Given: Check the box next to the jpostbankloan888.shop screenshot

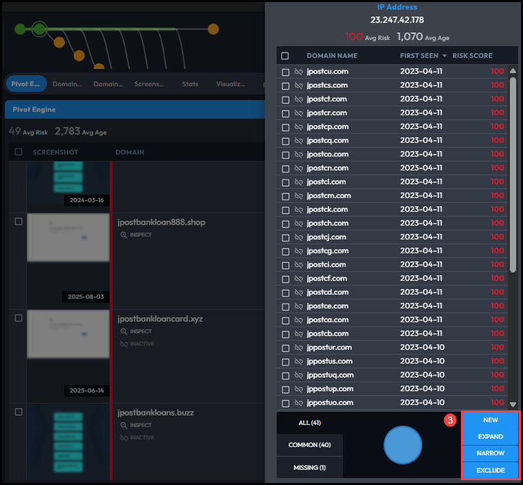Looking at the screenshot, I should tap(19, 221).
